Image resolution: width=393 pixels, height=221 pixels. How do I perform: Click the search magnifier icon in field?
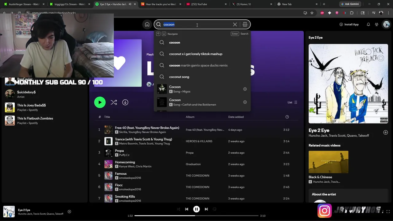pyautogui.click(x=159, y=25)
